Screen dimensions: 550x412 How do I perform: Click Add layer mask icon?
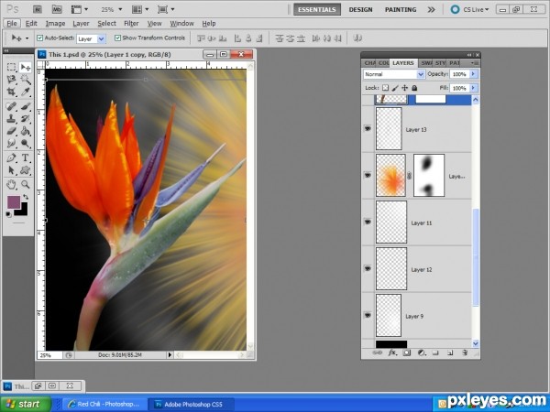(406, 353)
